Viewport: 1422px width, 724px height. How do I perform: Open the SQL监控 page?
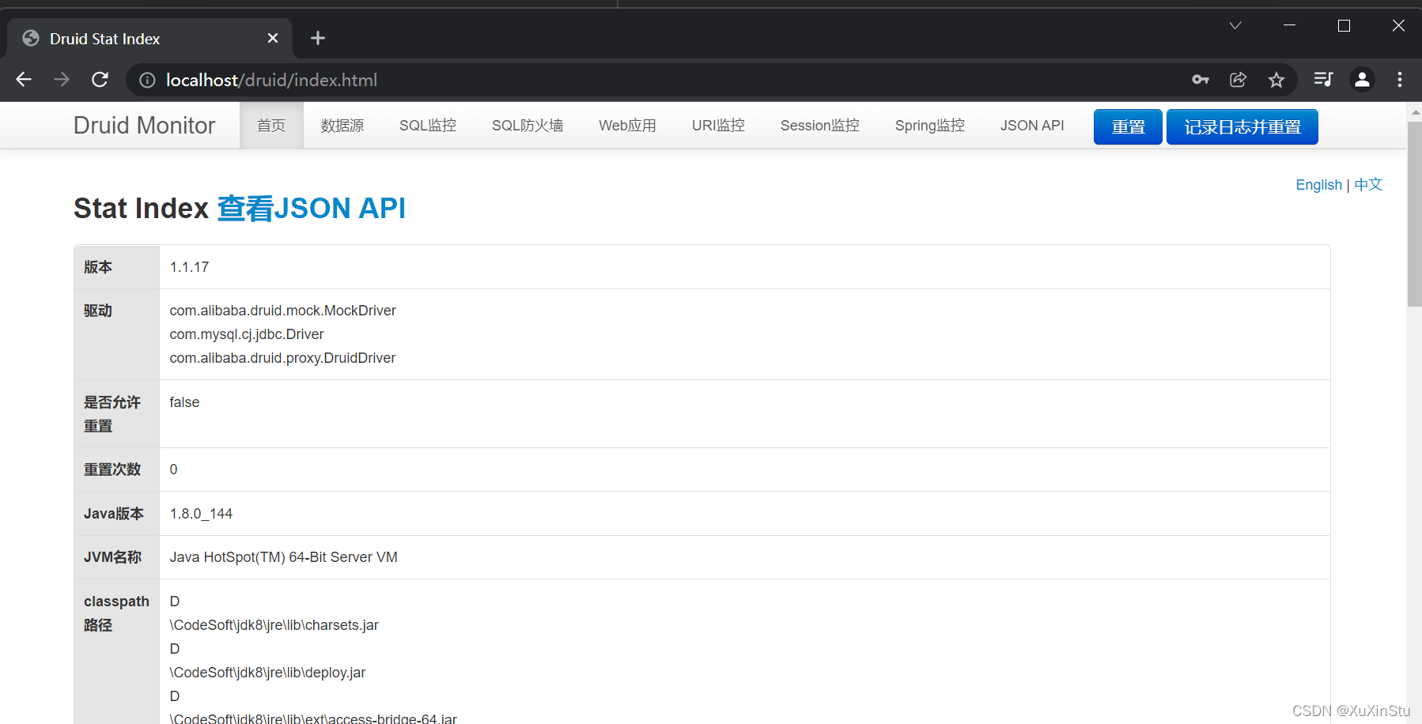pyautogui.click(x=428, y=126)
